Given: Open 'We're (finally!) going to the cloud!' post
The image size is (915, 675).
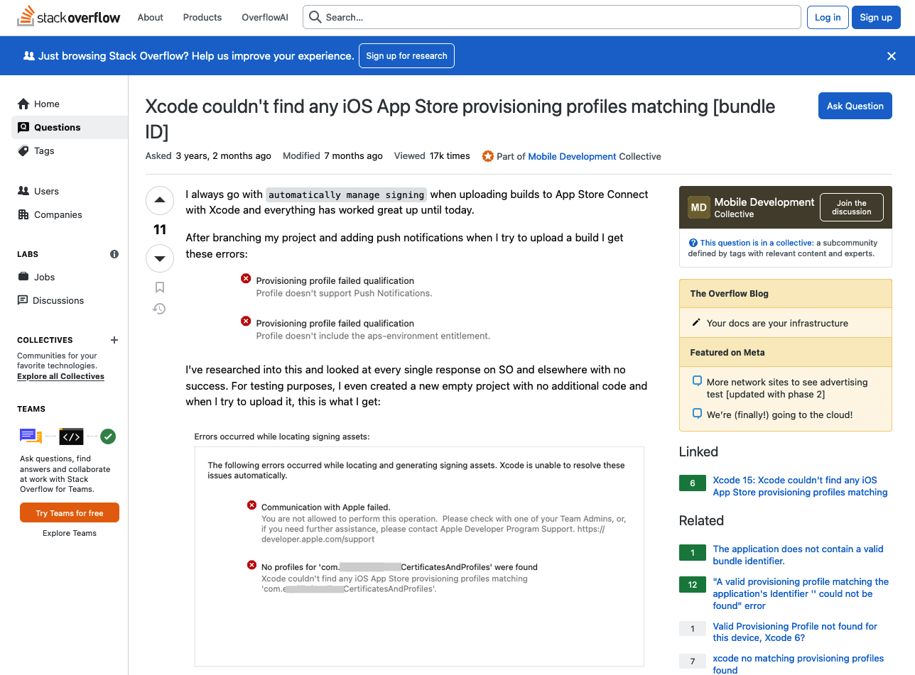Looking at the screenshot, I should (779, 415).
